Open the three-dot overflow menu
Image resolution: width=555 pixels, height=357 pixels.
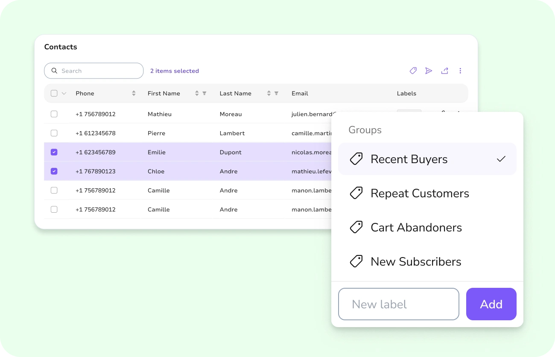tap(460, 70)
